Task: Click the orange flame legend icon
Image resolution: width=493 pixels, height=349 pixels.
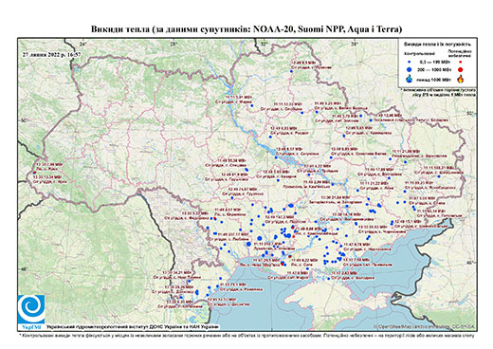Action: pos(461,79)
